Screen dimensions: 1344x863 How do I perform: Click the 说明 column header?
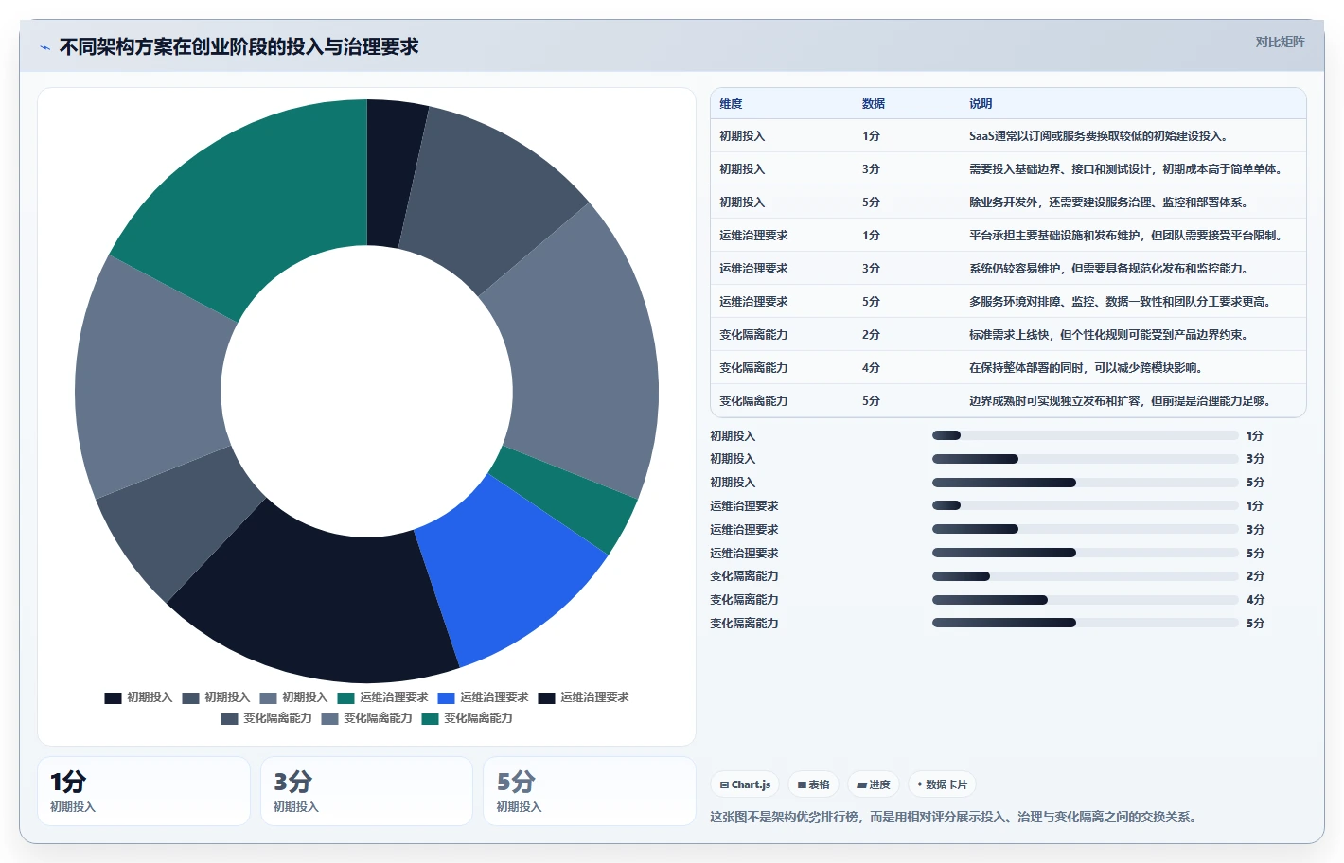pos(980,104)
